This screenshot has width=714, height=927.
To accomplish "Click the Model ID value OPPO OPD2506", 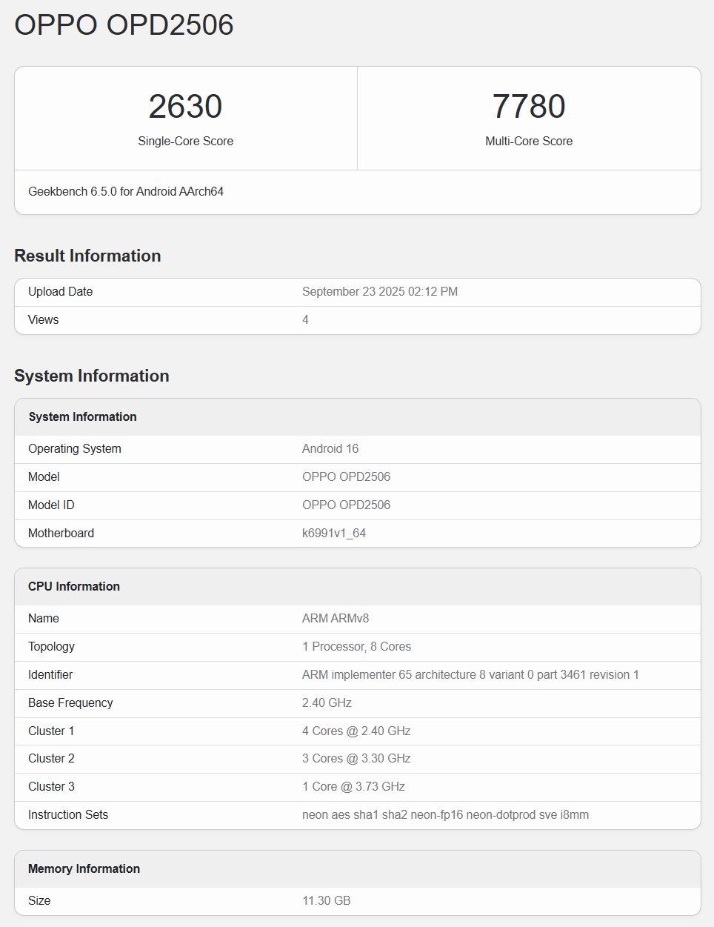I will tap(346, 505).
